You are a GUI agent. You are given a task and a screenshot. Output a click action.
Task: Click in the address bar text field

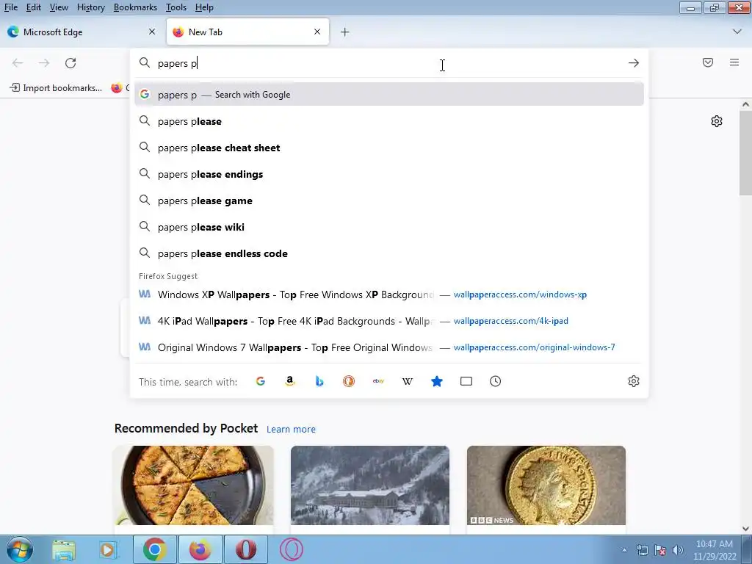point(389,63)
